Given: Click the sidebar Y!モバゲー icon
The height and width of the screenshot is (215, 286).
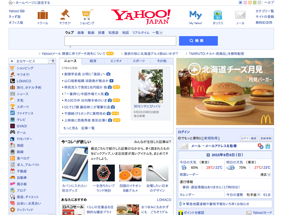Looking at the screenshot, I should [x=12, y=139].
